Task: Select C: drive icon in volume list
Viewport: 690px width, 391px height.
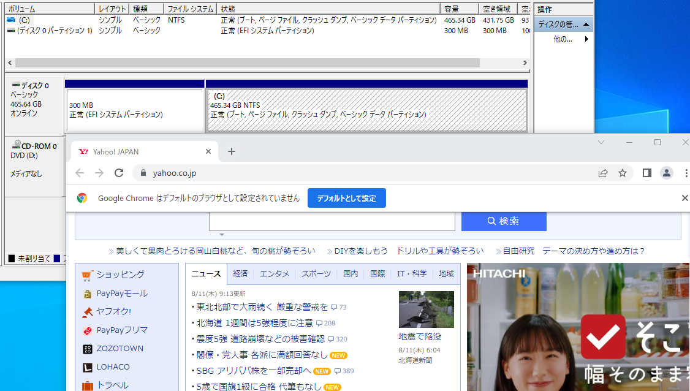Action: [11, 20]
